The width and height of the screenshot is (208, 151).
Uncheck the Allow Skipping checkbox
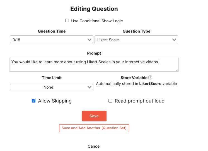pyautogui.click(x=34, y=101)
